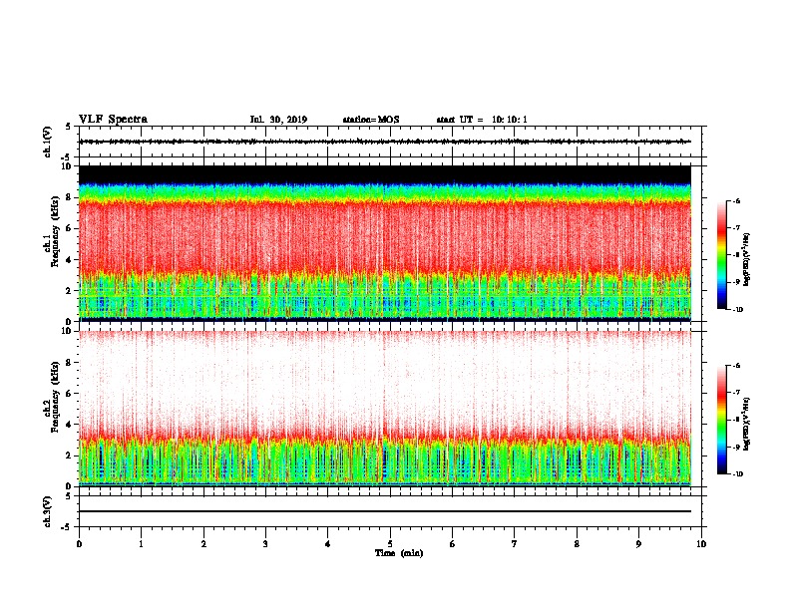Click the flat ch.3 voltage trace
Screen dimensions: 790x610
(x=385, y=511)
